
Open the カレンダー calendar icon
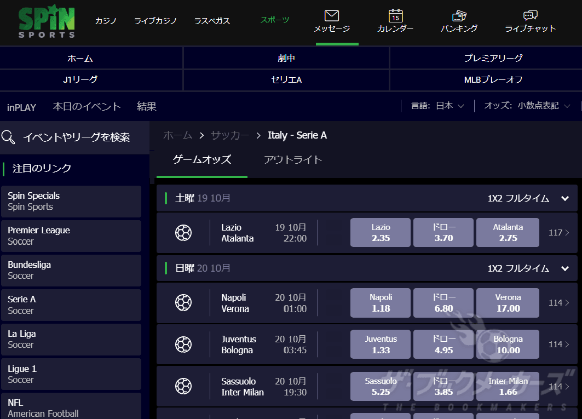point(395,16)
